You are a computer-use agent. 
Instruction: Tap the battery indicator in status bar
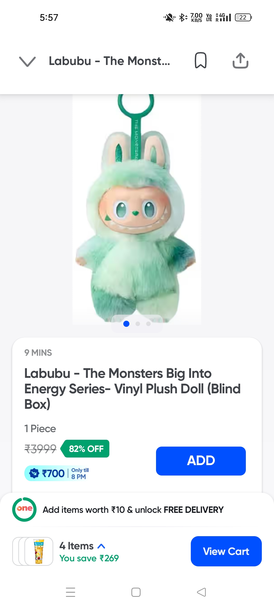point(243,18)
